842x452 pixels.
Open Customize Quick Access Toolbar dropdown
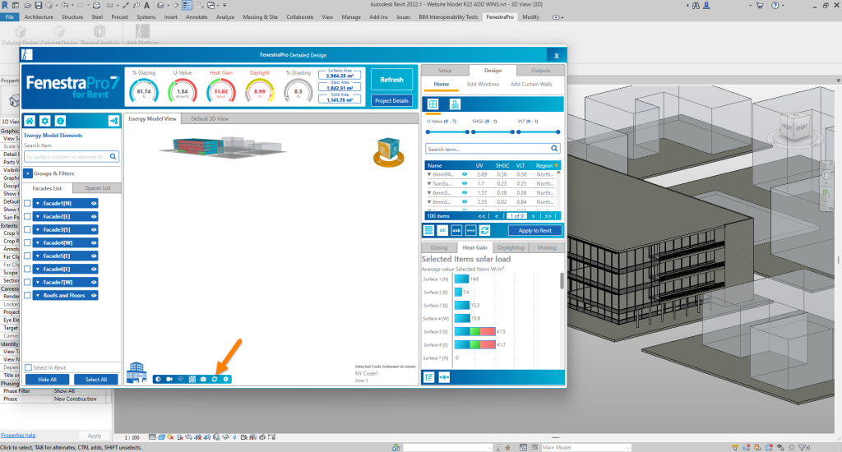[x=224, y=6]
